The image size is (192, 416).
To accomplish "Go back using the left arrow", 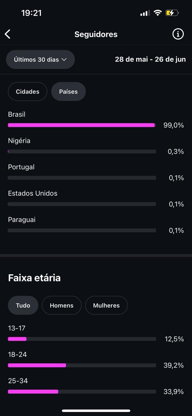I will [x=8, y=34].
